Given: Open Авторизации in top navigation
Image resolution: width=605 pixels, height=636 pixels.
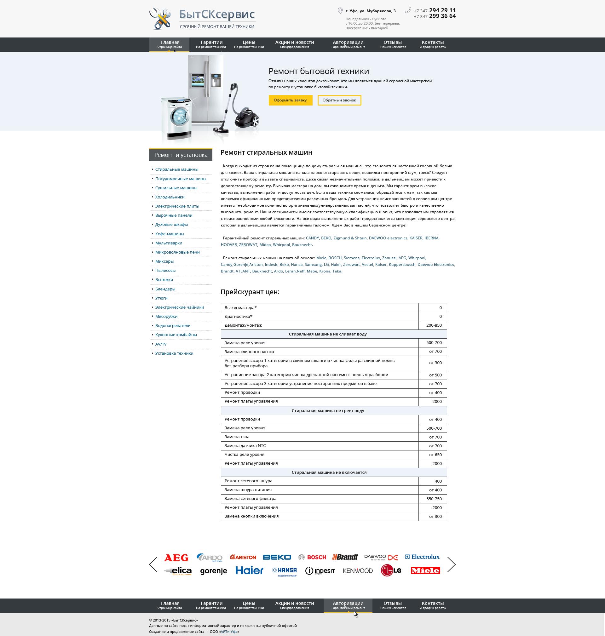Looking at the screenshot, I should [x=348, y=44].
